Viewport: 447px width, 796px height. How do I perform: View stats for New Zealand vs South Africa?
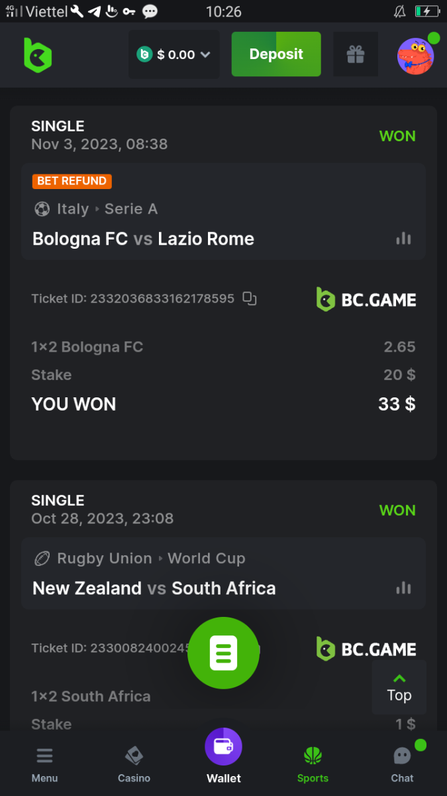click(x=403, y=588)
